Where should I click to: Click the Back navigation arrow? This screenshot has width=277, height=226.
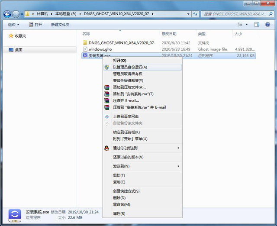pyautogui.click(x=7, y=14)
